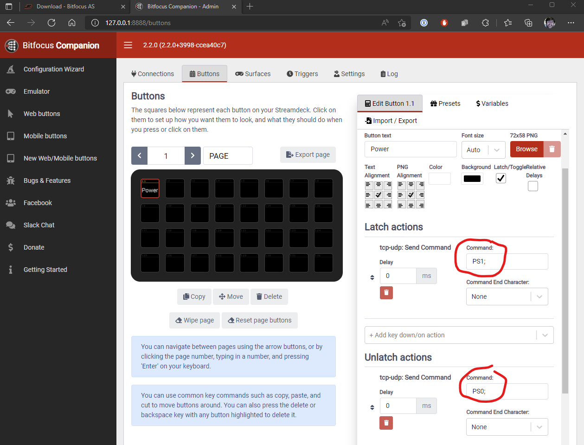This screenshot has height=445, width=584.
Task: Open browser Settings and more ellipsis menu
Action: [571, 23]
